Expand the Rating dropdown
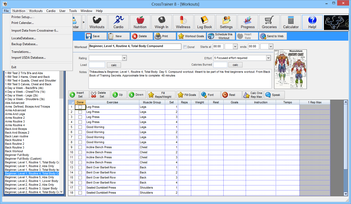351x204 pixels. coord(124,58)
